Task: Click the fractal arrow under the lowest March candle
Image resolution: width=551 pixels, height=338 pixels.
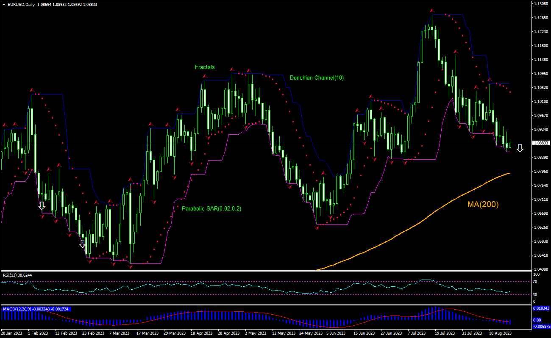Action: click(130, 267)
